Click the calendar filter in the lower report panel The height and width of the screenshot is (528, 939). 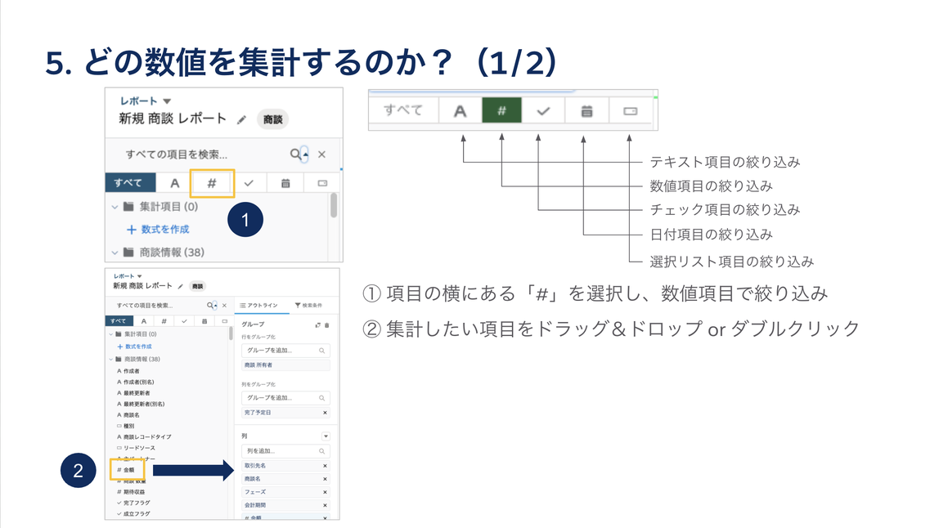tap(204, 321)
